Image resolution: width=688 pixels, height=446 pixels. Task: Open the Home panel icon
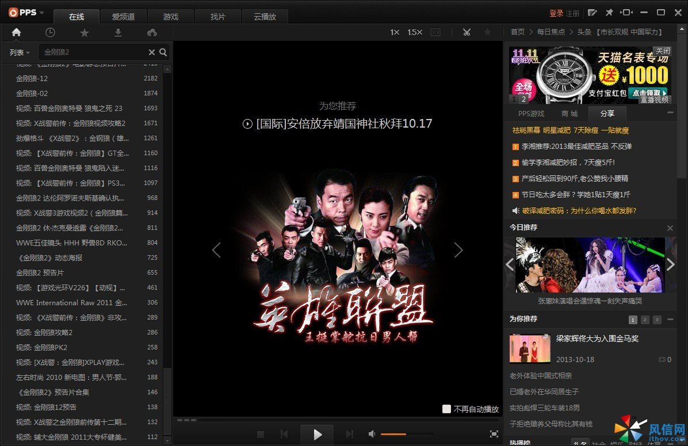click(16, 32)
